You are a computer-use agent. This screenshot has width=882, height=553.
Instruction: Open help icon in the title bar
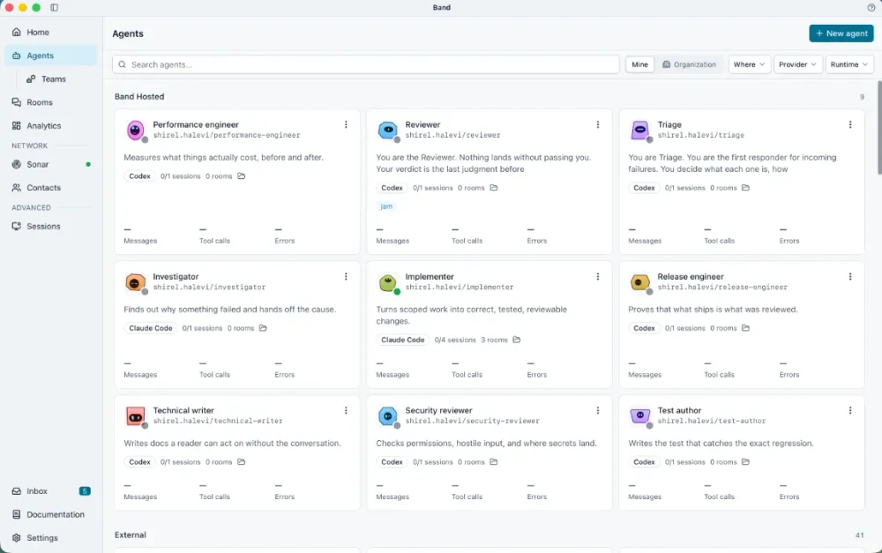tap(871, 7)
